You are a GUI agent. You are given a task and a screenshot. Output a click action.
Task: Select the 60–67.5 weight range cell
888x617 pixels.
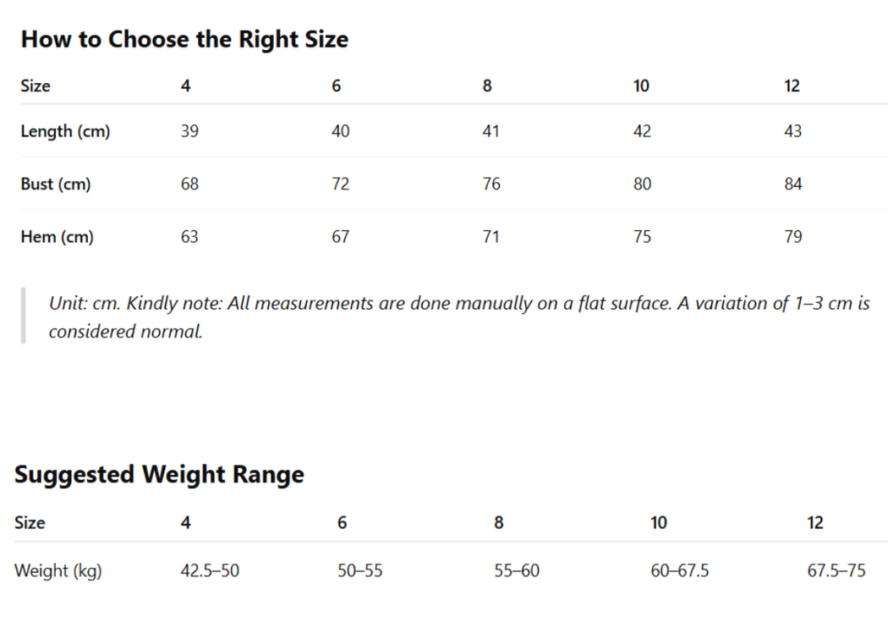679,570
